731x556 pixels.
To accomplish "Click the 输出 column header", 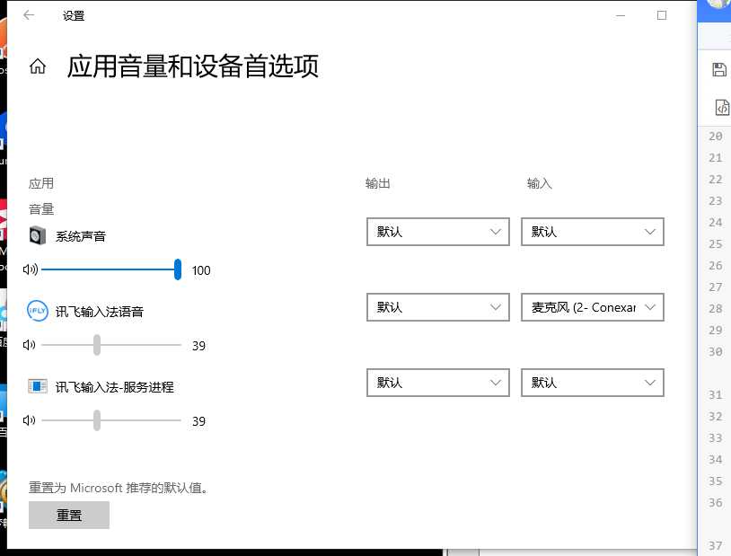I will click(377, 183).
